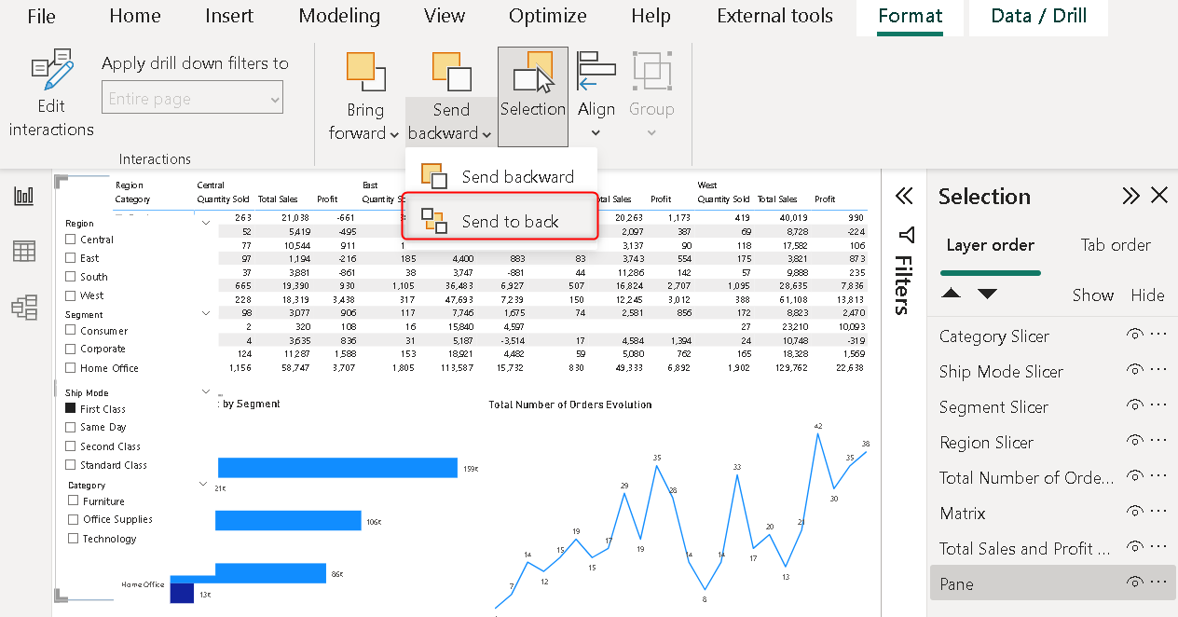
Task: Choose Send to back menu option
Action: (x=510, y=221)
